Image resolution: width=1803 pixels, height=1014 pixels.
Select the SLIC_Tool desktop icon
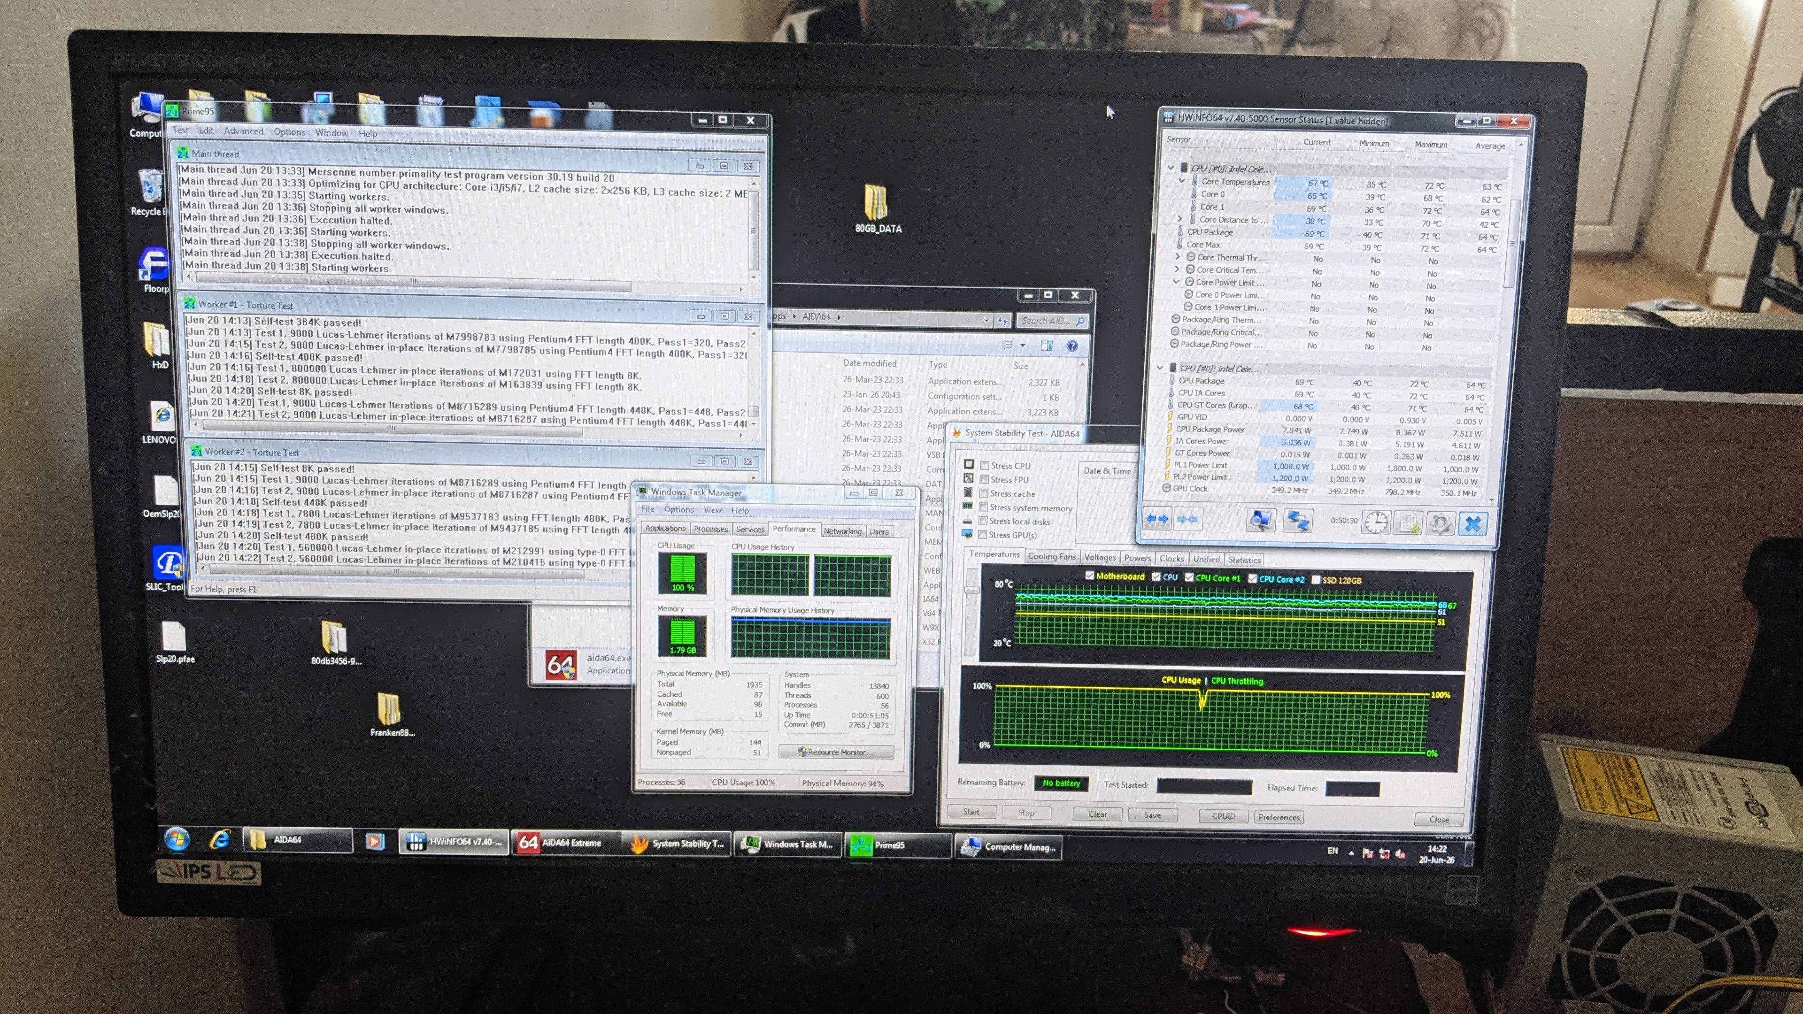[x=165, y=568]
